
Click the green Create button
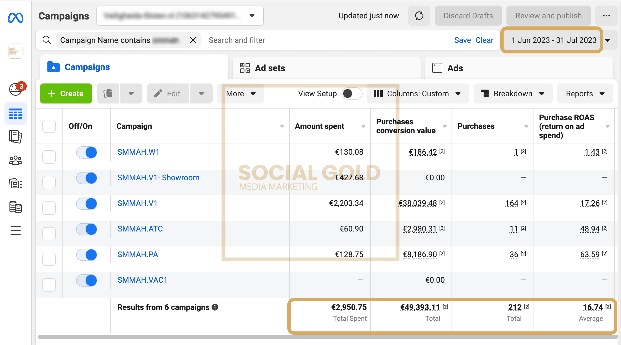66,93
